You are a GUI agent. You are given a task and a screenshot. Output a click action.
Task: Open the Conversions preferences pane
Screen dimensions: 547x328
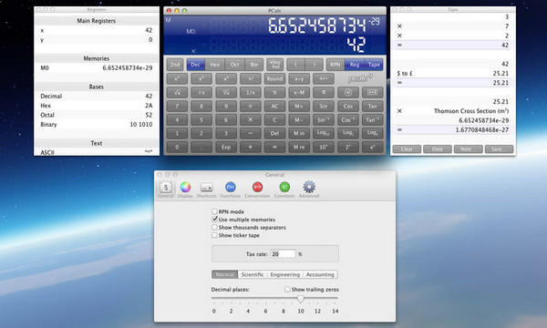point(257,190)
